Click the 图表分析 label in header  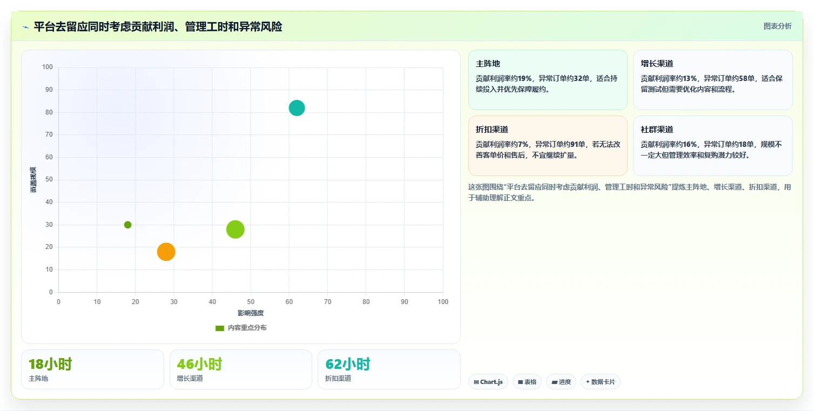tap(777, 26)
